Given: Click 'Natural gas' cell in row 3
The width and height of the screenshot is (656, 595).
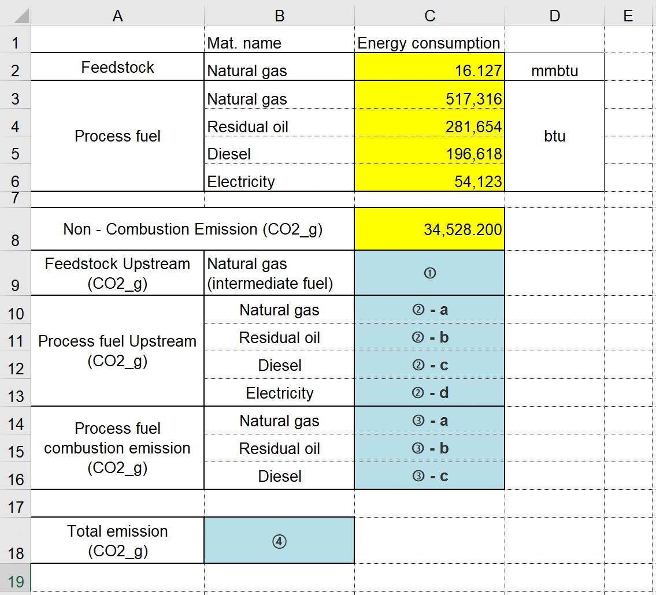Looking at the screenshot, I should coord(280,95).
